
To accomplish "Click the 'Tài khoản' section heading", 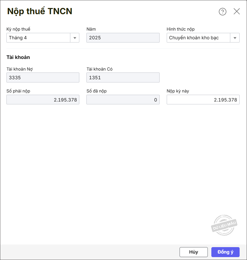I will [x=18, y=57].
